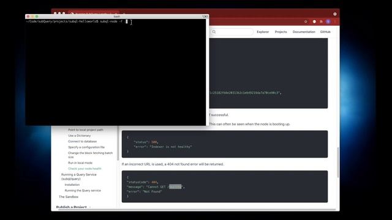Open the Explorer nav link
Image resolution: width=392 pixels, height=220 pixels.
pos(263,32)
